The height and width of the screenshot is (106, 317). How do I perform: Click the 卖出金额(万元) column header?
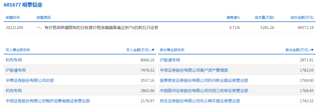[297, 50]
